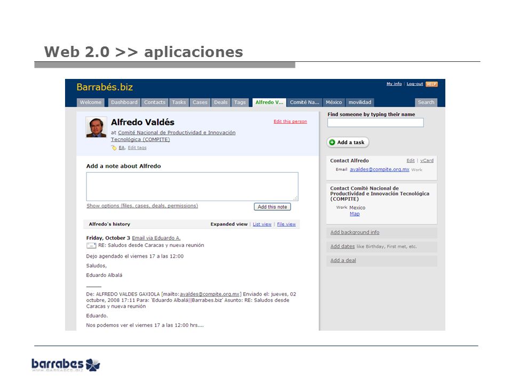This screenshot has height=384, width=512.
Task: Open the Tasks tab
Action: 179,102
